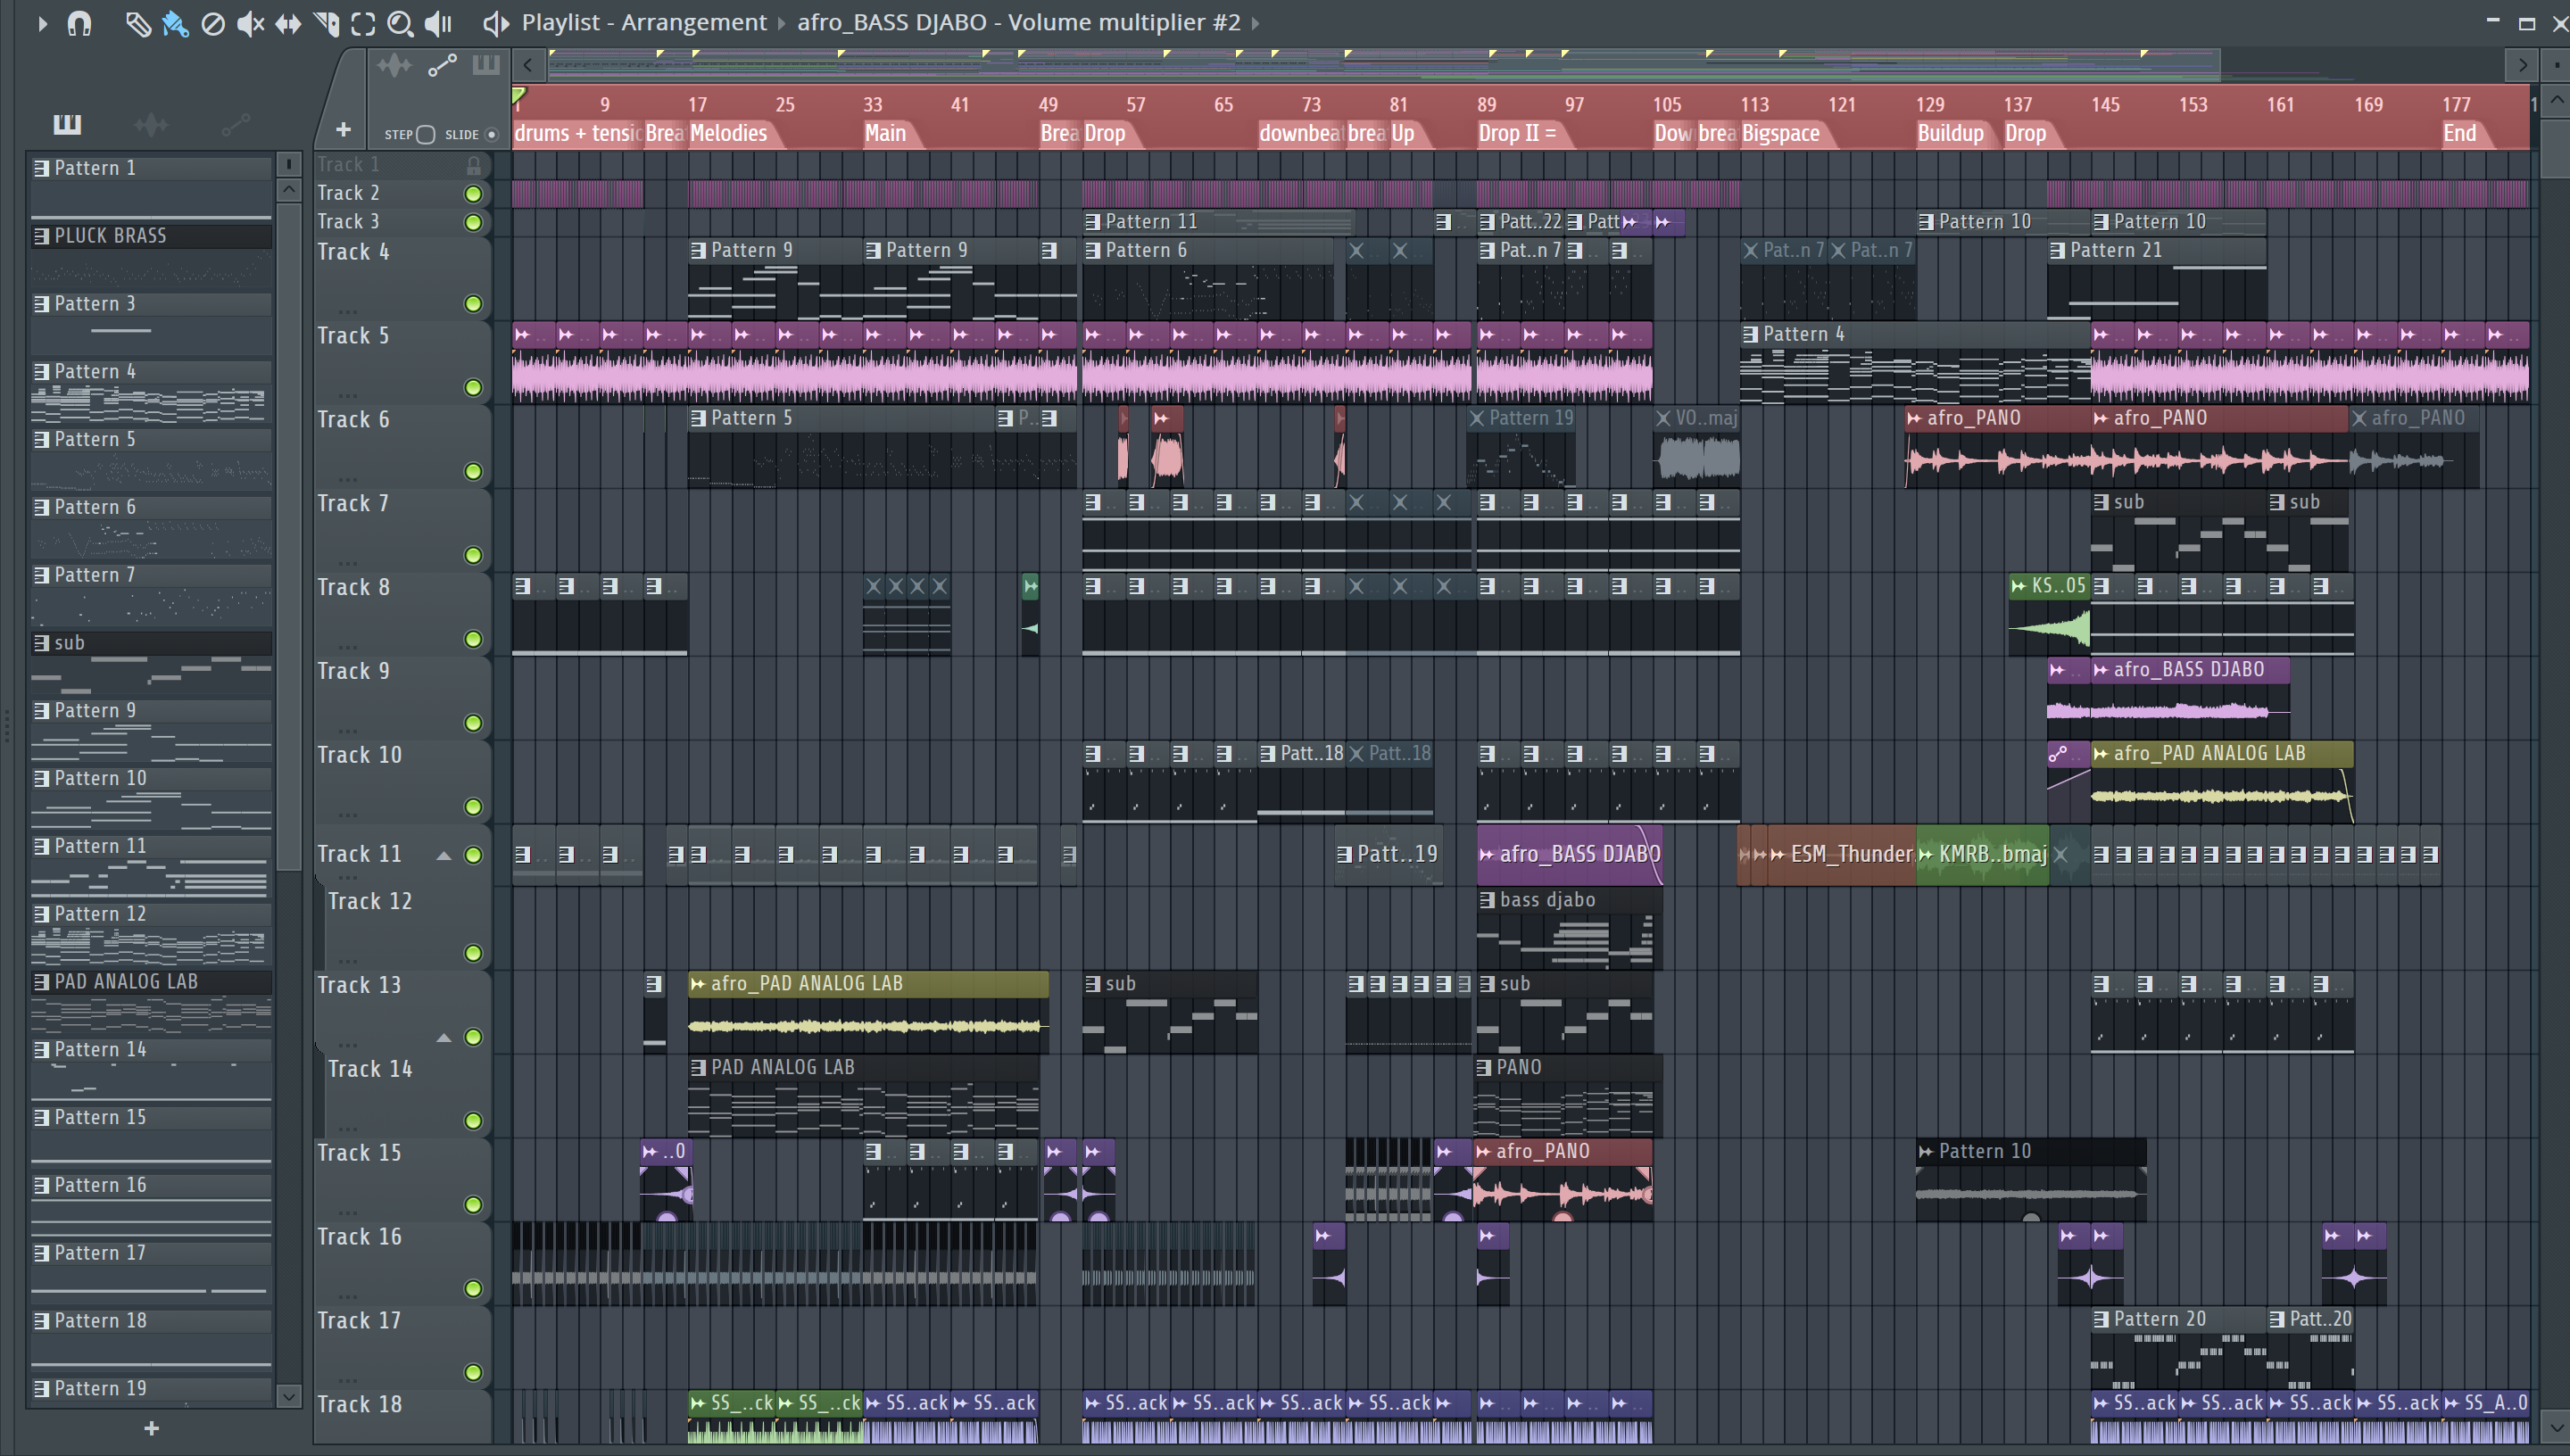Click automation curve icon in playlist header
The height and width of the screenshot is (1456, 2570).
point(442,66)
